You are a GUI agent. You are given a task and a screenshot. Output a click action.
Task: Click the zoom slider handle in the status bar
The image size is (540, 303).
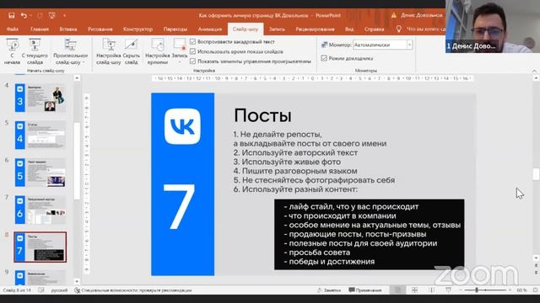(x=477, y=290)
